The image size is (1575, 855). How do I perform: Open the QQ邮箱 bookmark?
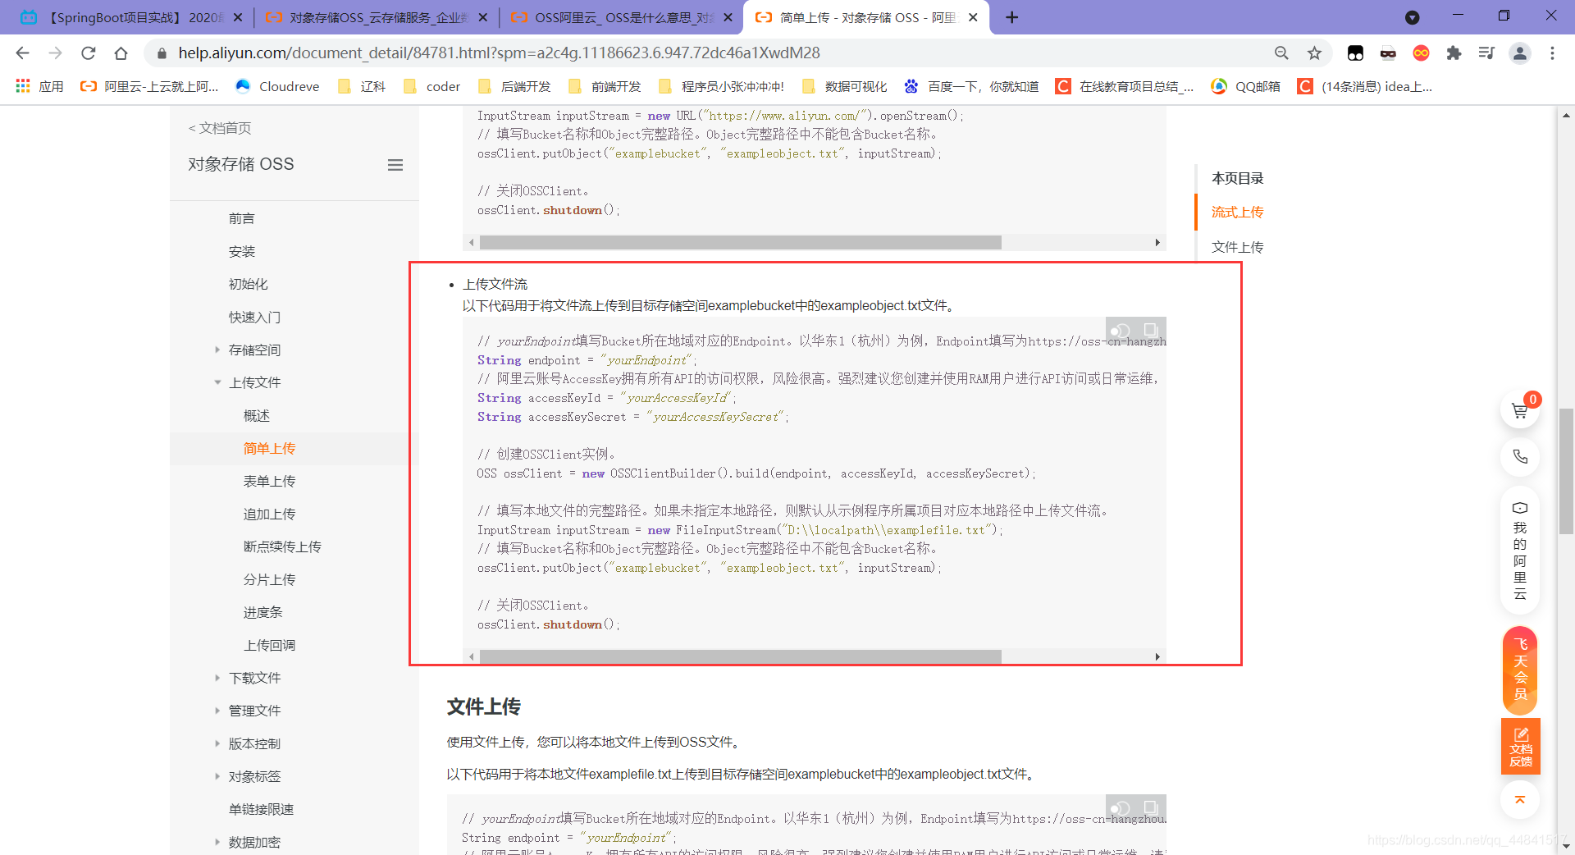[1246, 86]
